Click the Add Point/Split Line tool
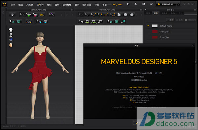Viewport: 198px width, 130px height. point(106,15)
